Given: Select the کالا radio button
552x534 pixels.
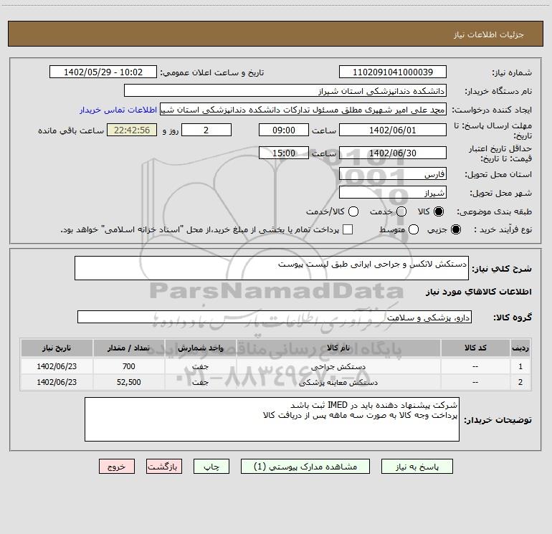Looking at the screenshot, I should [439, 211].
